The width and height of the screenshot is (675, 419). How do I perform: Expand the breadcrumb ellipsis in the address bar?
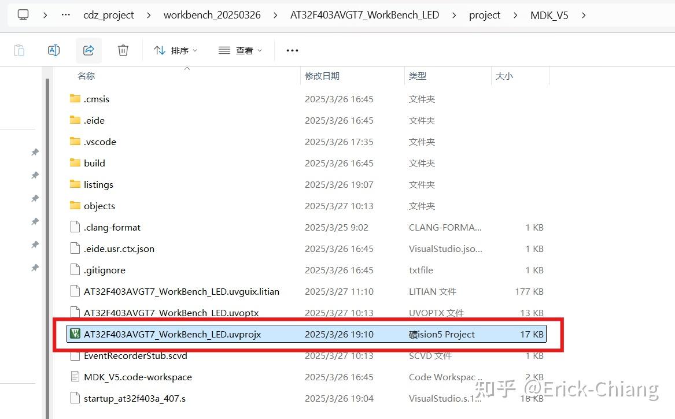tap(64, 14)
